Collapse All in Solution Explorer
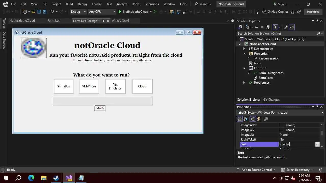Viewport: 326px width, 183px height. click(262, 27)
